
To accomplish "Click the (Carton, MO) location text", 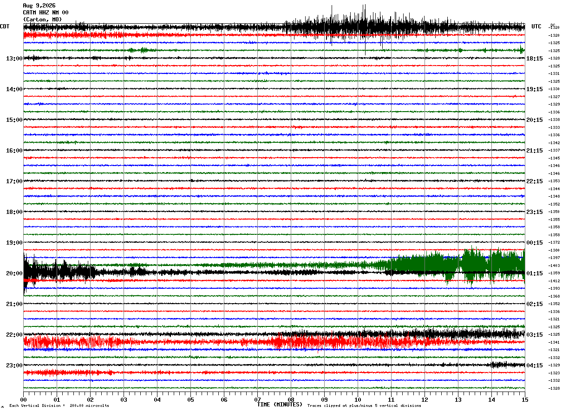I will point(42,20).
